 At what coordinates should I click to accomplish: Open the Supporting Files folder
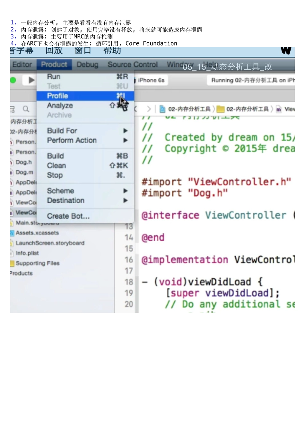click(x=37, y=263)
